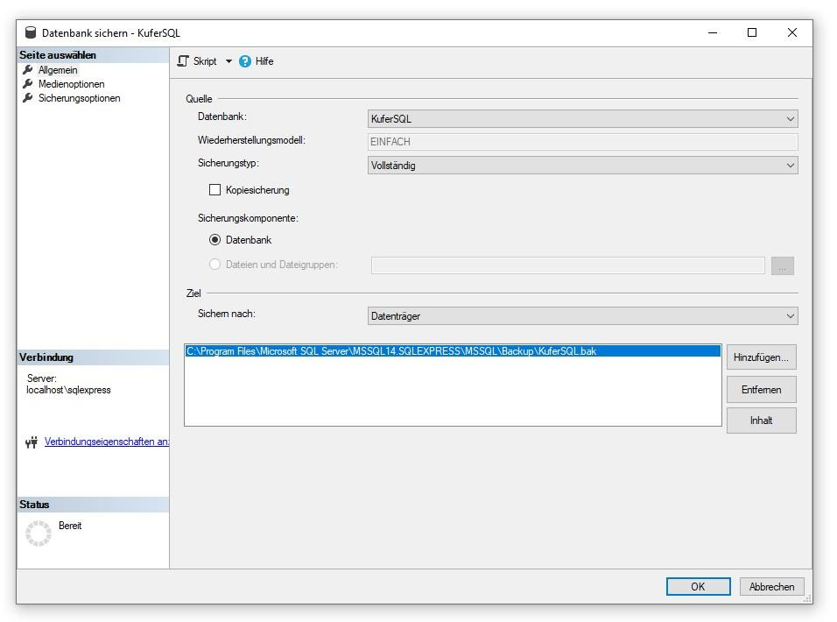Click the Abbrechen button
Image resolution: width=837 pixels, height=622 pixels.
point(772,586)
